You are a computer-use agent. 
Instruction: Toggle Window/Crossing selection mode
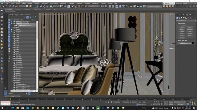pos(37,6)
